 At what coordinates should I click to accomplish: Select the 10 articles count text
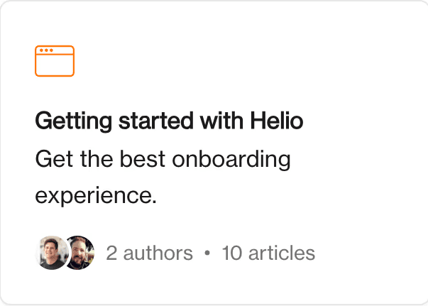click(x=268, y=253)
